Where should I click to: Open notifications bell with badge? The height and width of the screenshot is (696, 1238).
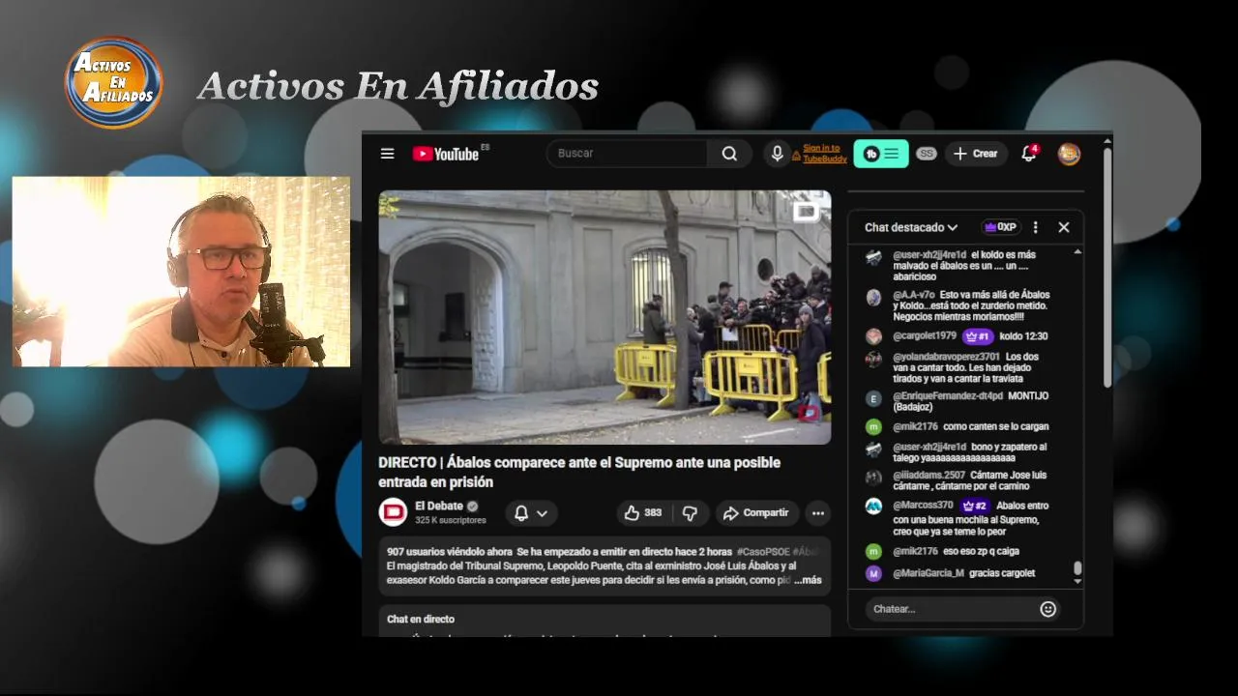[x=1029, y=154]
